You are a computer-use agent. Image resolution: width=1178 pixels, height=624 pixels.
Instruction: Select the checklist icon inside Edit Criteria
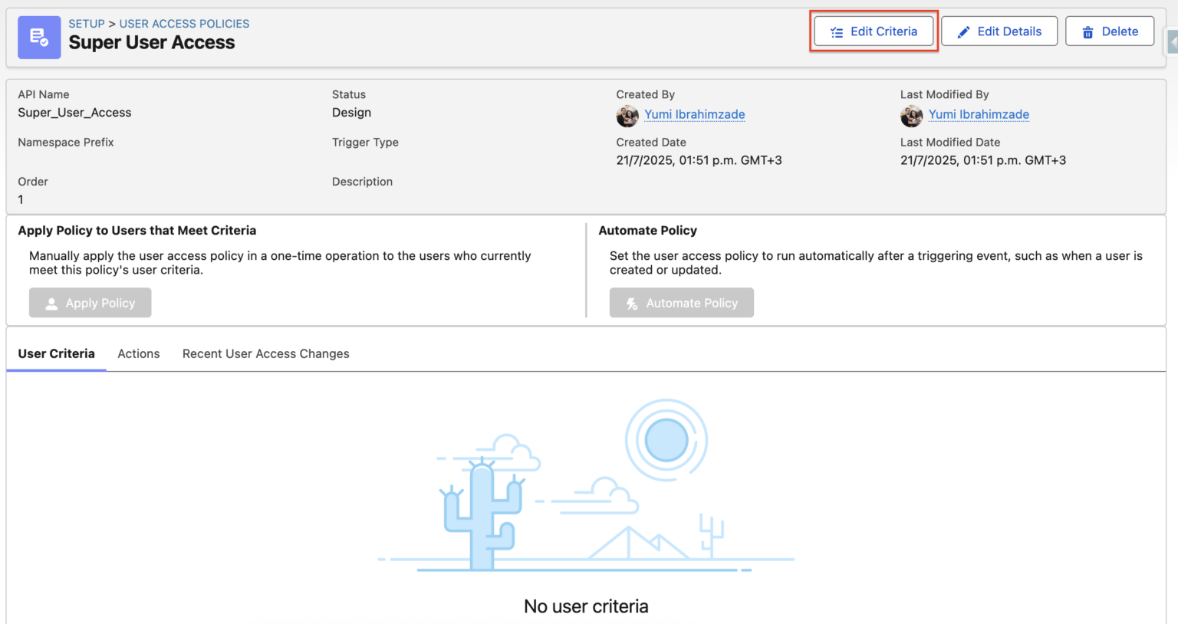pos(836,31)
